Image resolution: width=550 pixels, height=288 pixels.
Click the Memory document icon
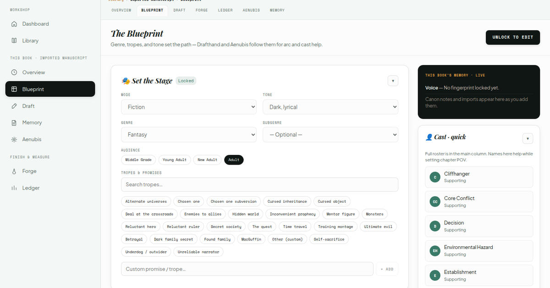click(14, 122)
